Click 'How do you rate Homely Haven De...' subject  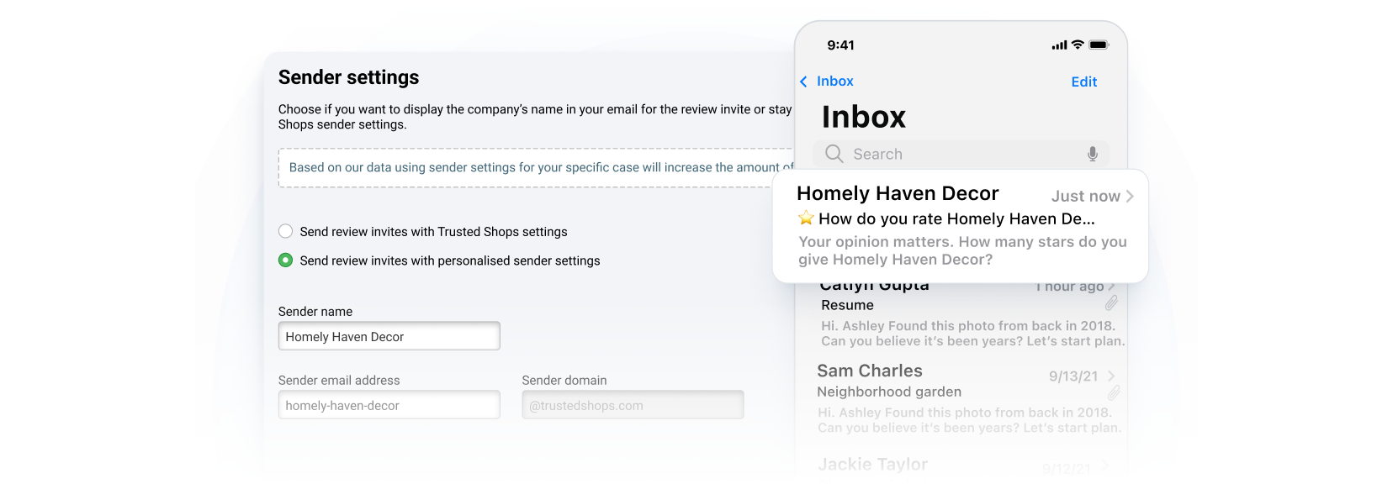(956, 219)
